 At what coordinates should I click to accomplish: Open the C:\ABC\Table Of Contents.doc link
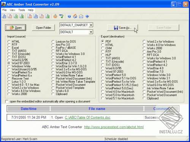click(x=87, y=117)
